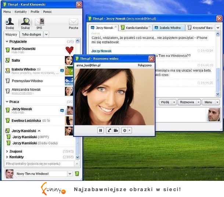
Task: Close the Kamila Kamińska chat tab
Action: point(149,27)
